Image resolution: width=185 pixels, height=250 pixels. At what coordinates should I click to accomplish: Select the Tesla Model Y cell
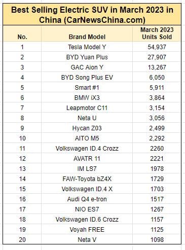87,47
